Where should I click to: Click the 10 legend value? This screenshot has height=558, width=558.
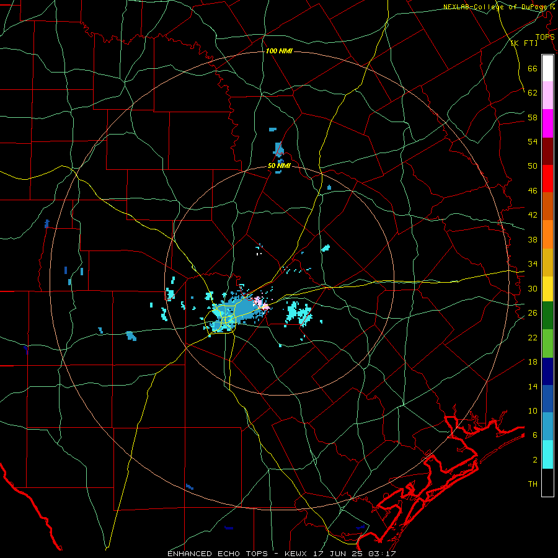(x=533, y=411)
